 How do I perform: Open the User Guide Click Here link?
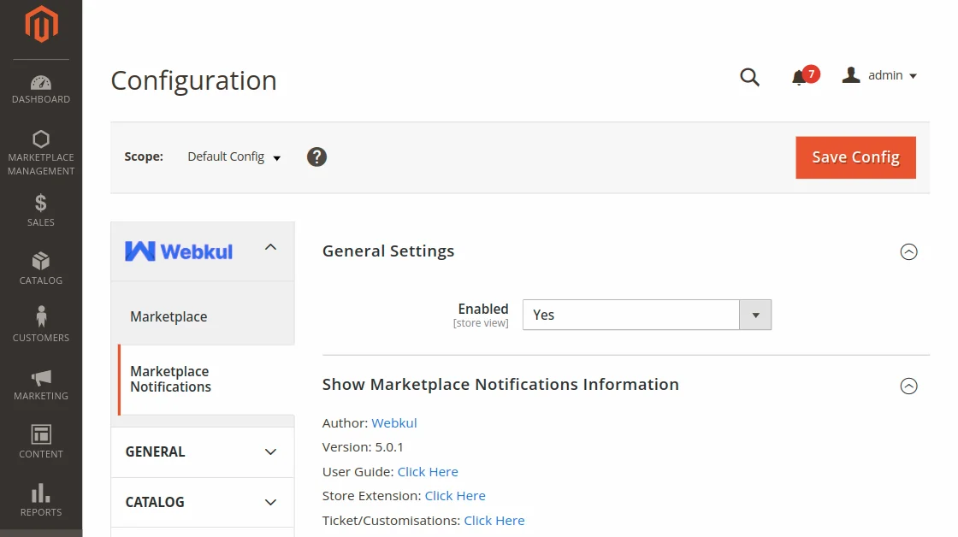[428, 472]
